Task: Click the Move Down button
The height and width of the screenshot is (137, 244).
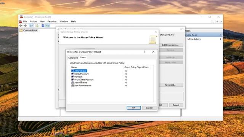Action: [170, 62]
